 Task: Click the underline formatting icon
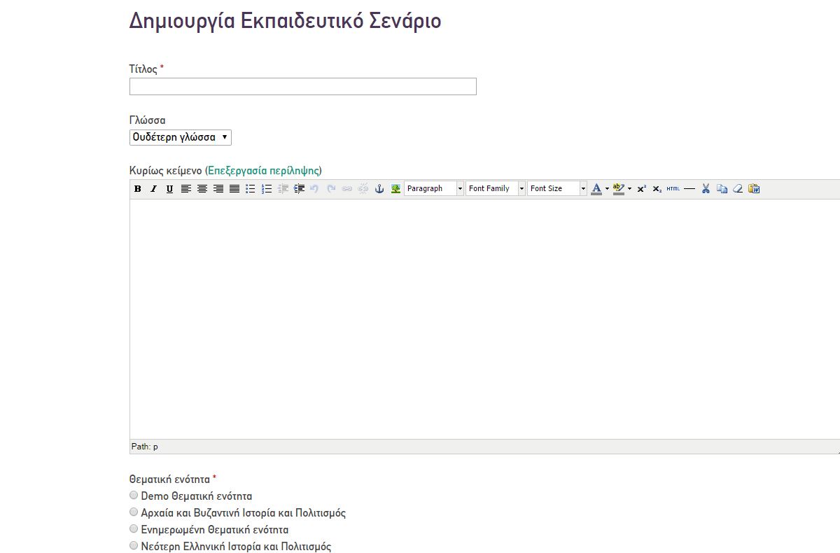[x=169, y=189]
